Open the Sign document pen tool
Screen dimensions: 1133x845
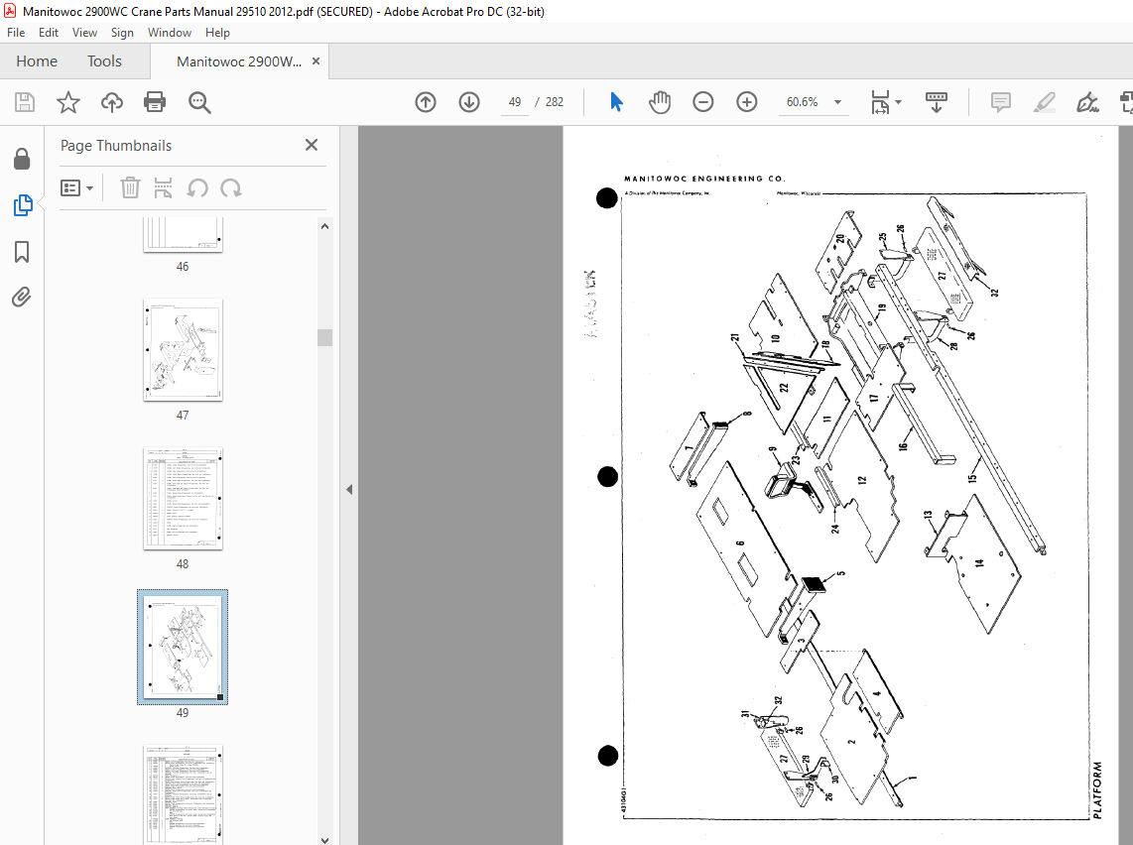point(1087,102)
